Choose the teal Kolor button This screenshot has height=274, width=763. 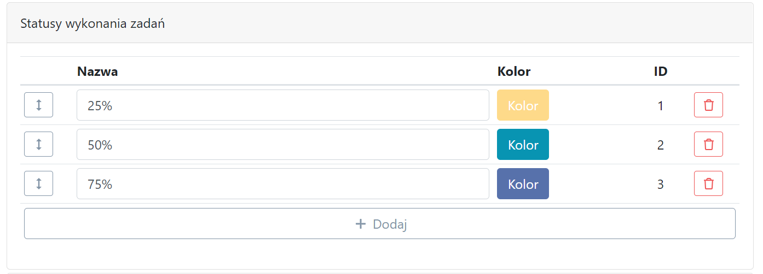523,145
